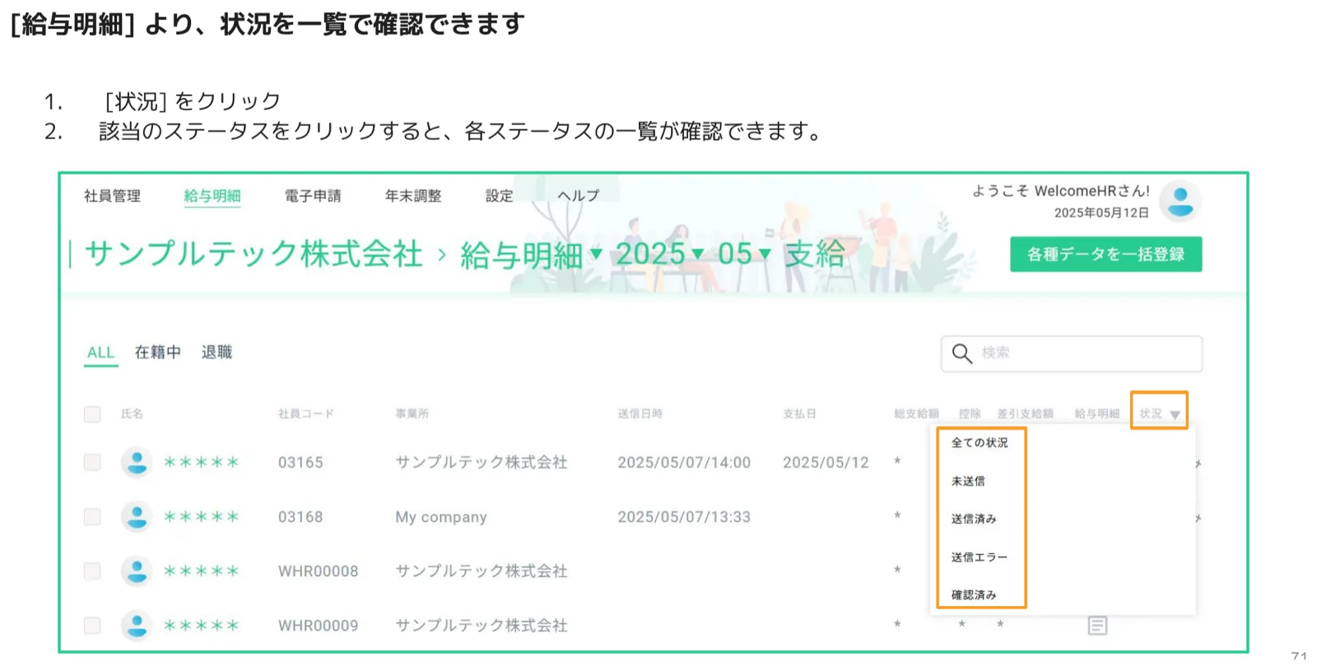Viewport: 1317px width, 671px height.
Task: Click employee code WHR00009
Action: click(x=319, y=626)
